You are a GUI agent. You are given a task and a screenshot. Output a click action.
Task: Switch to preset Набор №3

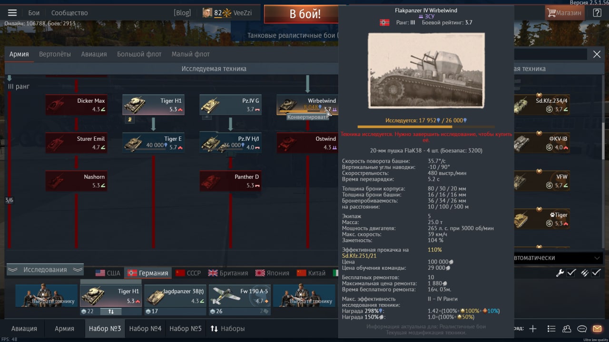pyautogui.click(x=105, y=329)
